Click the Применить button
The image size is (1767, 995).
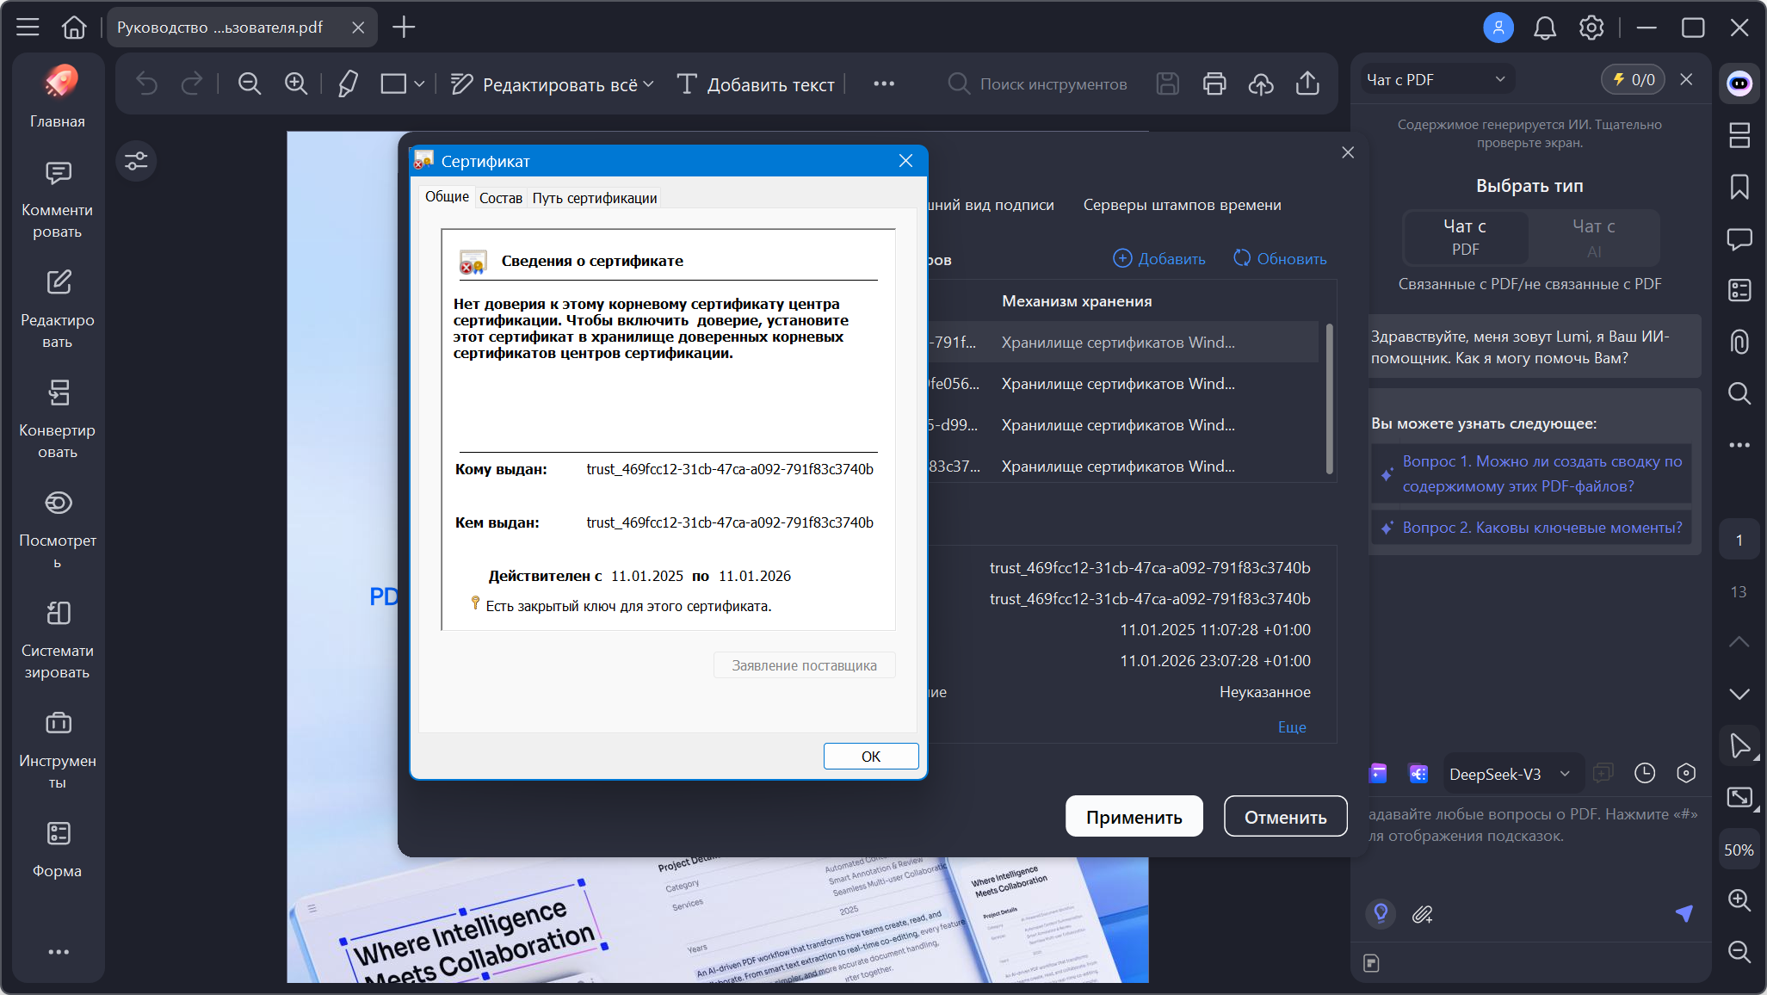[1133, 816]
